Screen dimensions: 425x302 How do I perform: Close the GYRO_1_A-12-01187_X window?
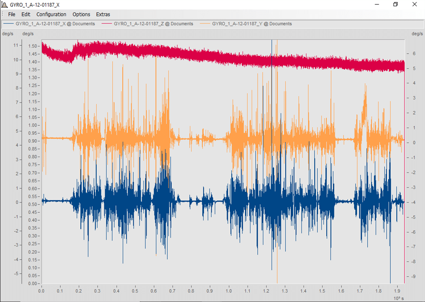point(415,4)
